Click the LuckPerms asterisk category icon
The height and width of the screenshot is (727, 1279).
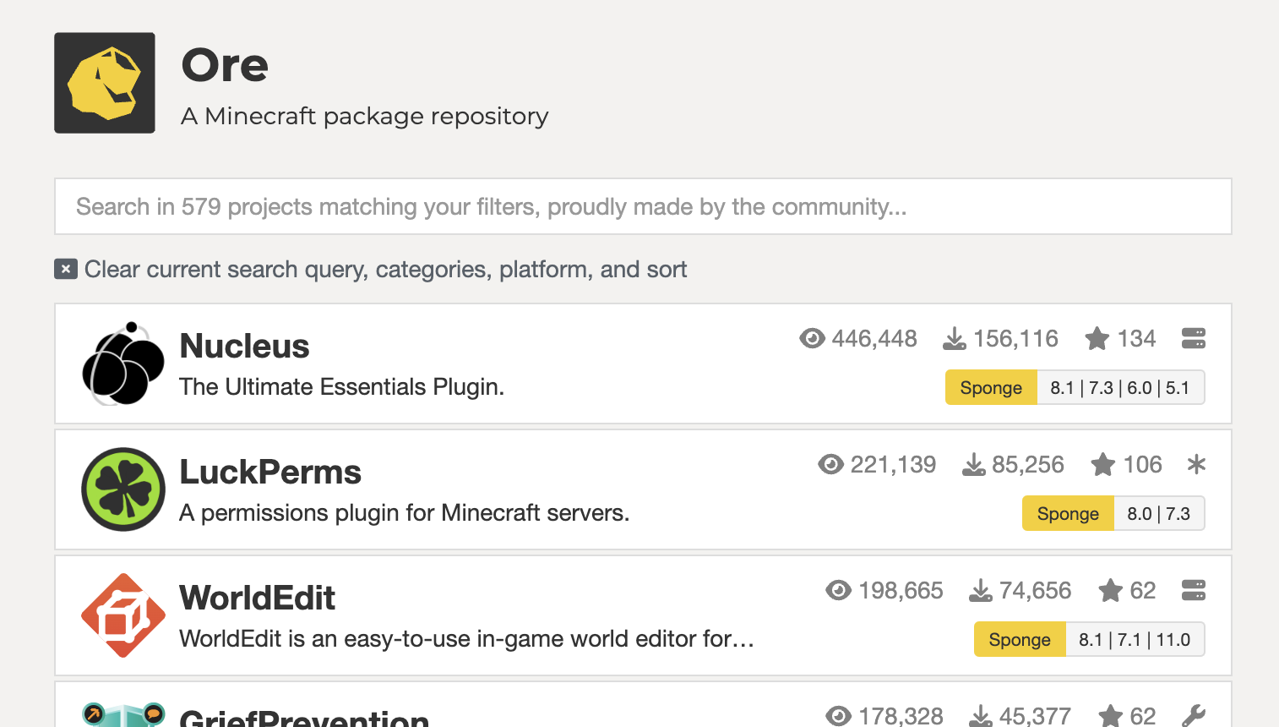tap(1196, 464)
